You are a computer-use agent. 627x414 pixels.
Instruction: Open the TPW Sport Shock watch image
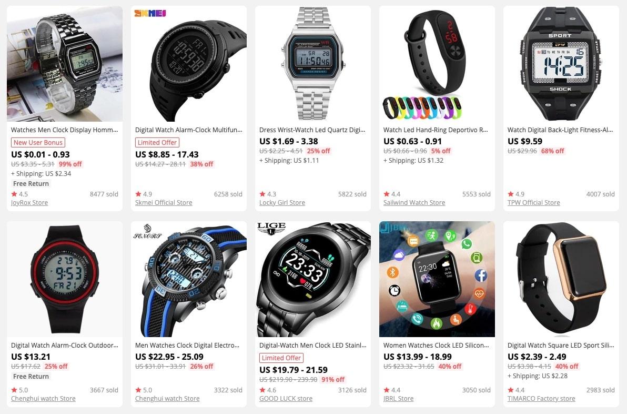click(561, 64)
